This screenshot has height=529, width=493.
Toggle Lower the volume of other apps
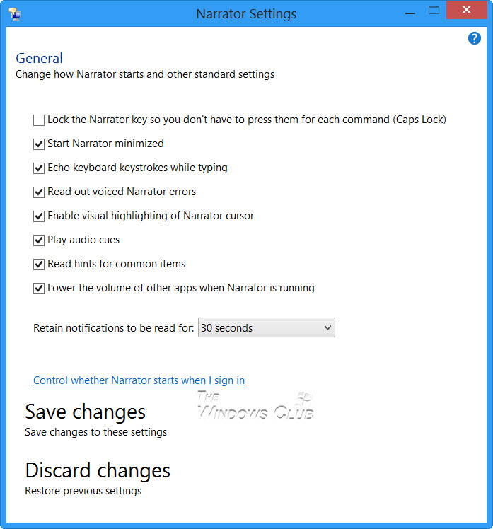pyautogui.click(x=39, y=288)
